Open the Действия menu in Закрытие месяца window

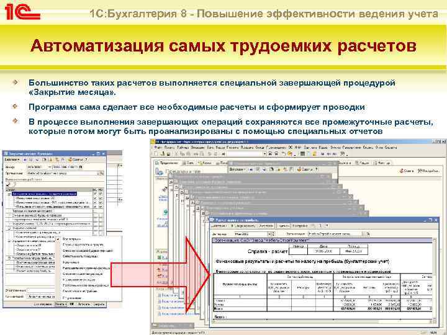(x=12, y=159)
